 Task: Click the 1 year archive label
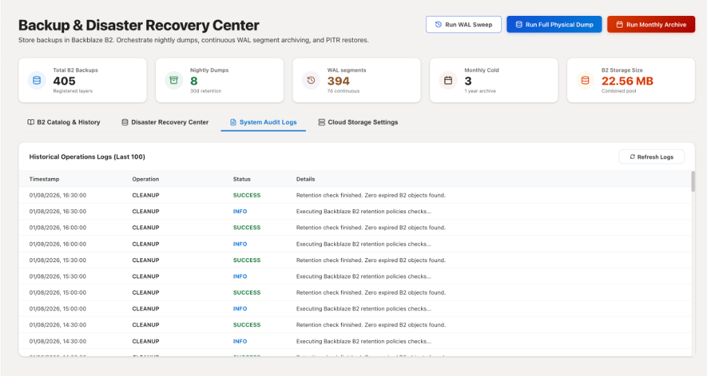(481, 91)
